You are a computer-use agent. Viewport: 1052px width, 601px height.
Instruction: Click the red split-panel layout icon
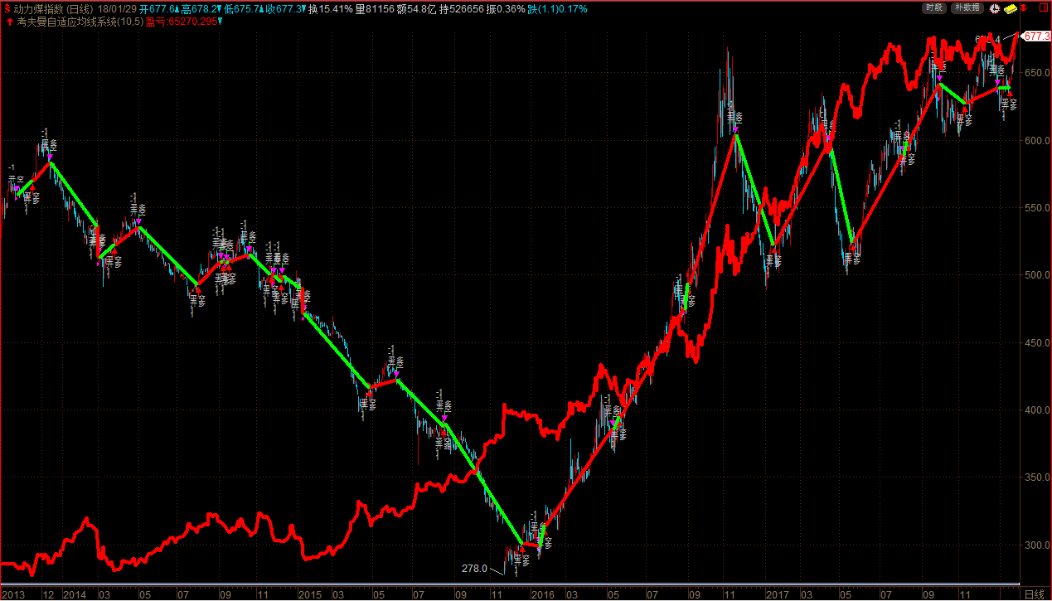[x=1044, y=8]
